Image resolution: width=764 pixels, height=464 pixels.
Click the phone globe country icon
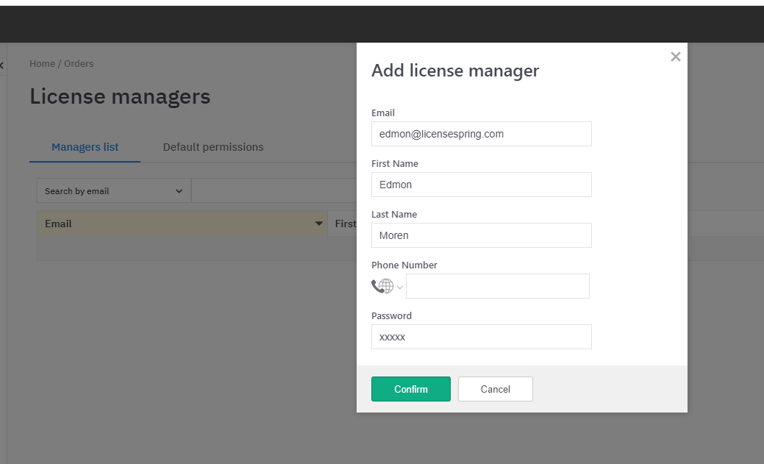382,286
